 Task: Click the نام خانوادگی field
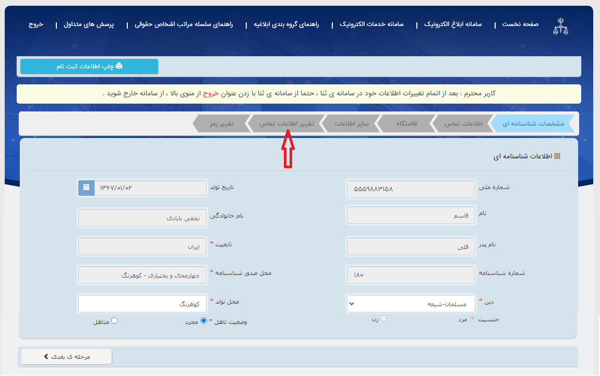tap(142, 218)
